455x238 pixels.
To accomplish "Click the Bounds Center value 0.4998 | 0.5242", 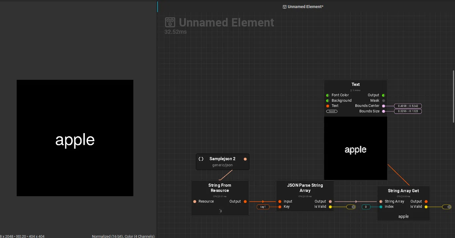I will coord(408,106).
